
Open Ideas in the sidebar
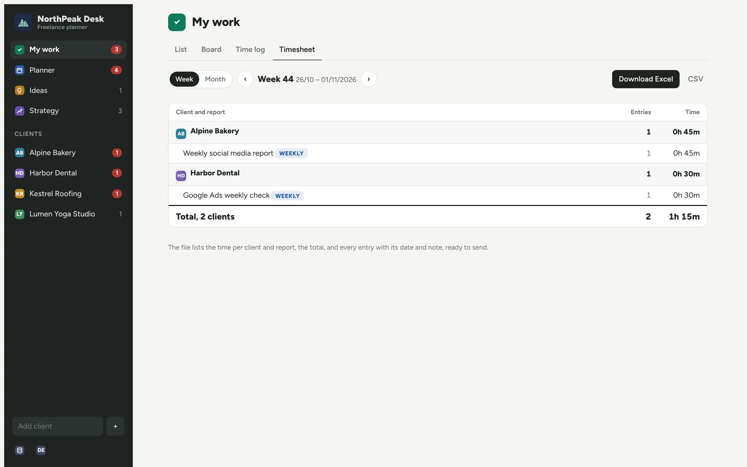click(68, 90)
